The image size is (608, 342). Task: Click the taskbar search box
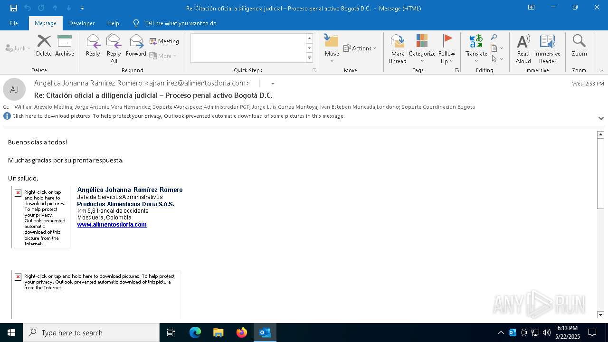pos(91,332)
